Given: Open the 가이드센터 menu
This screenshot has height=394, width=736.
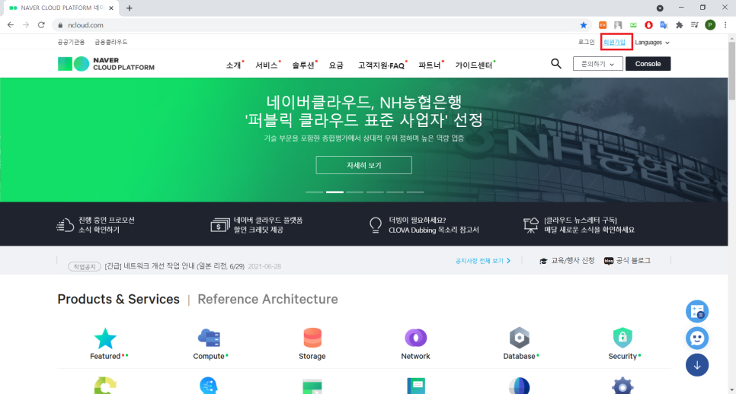Looking at the screenshot, I should pos(474,65).
